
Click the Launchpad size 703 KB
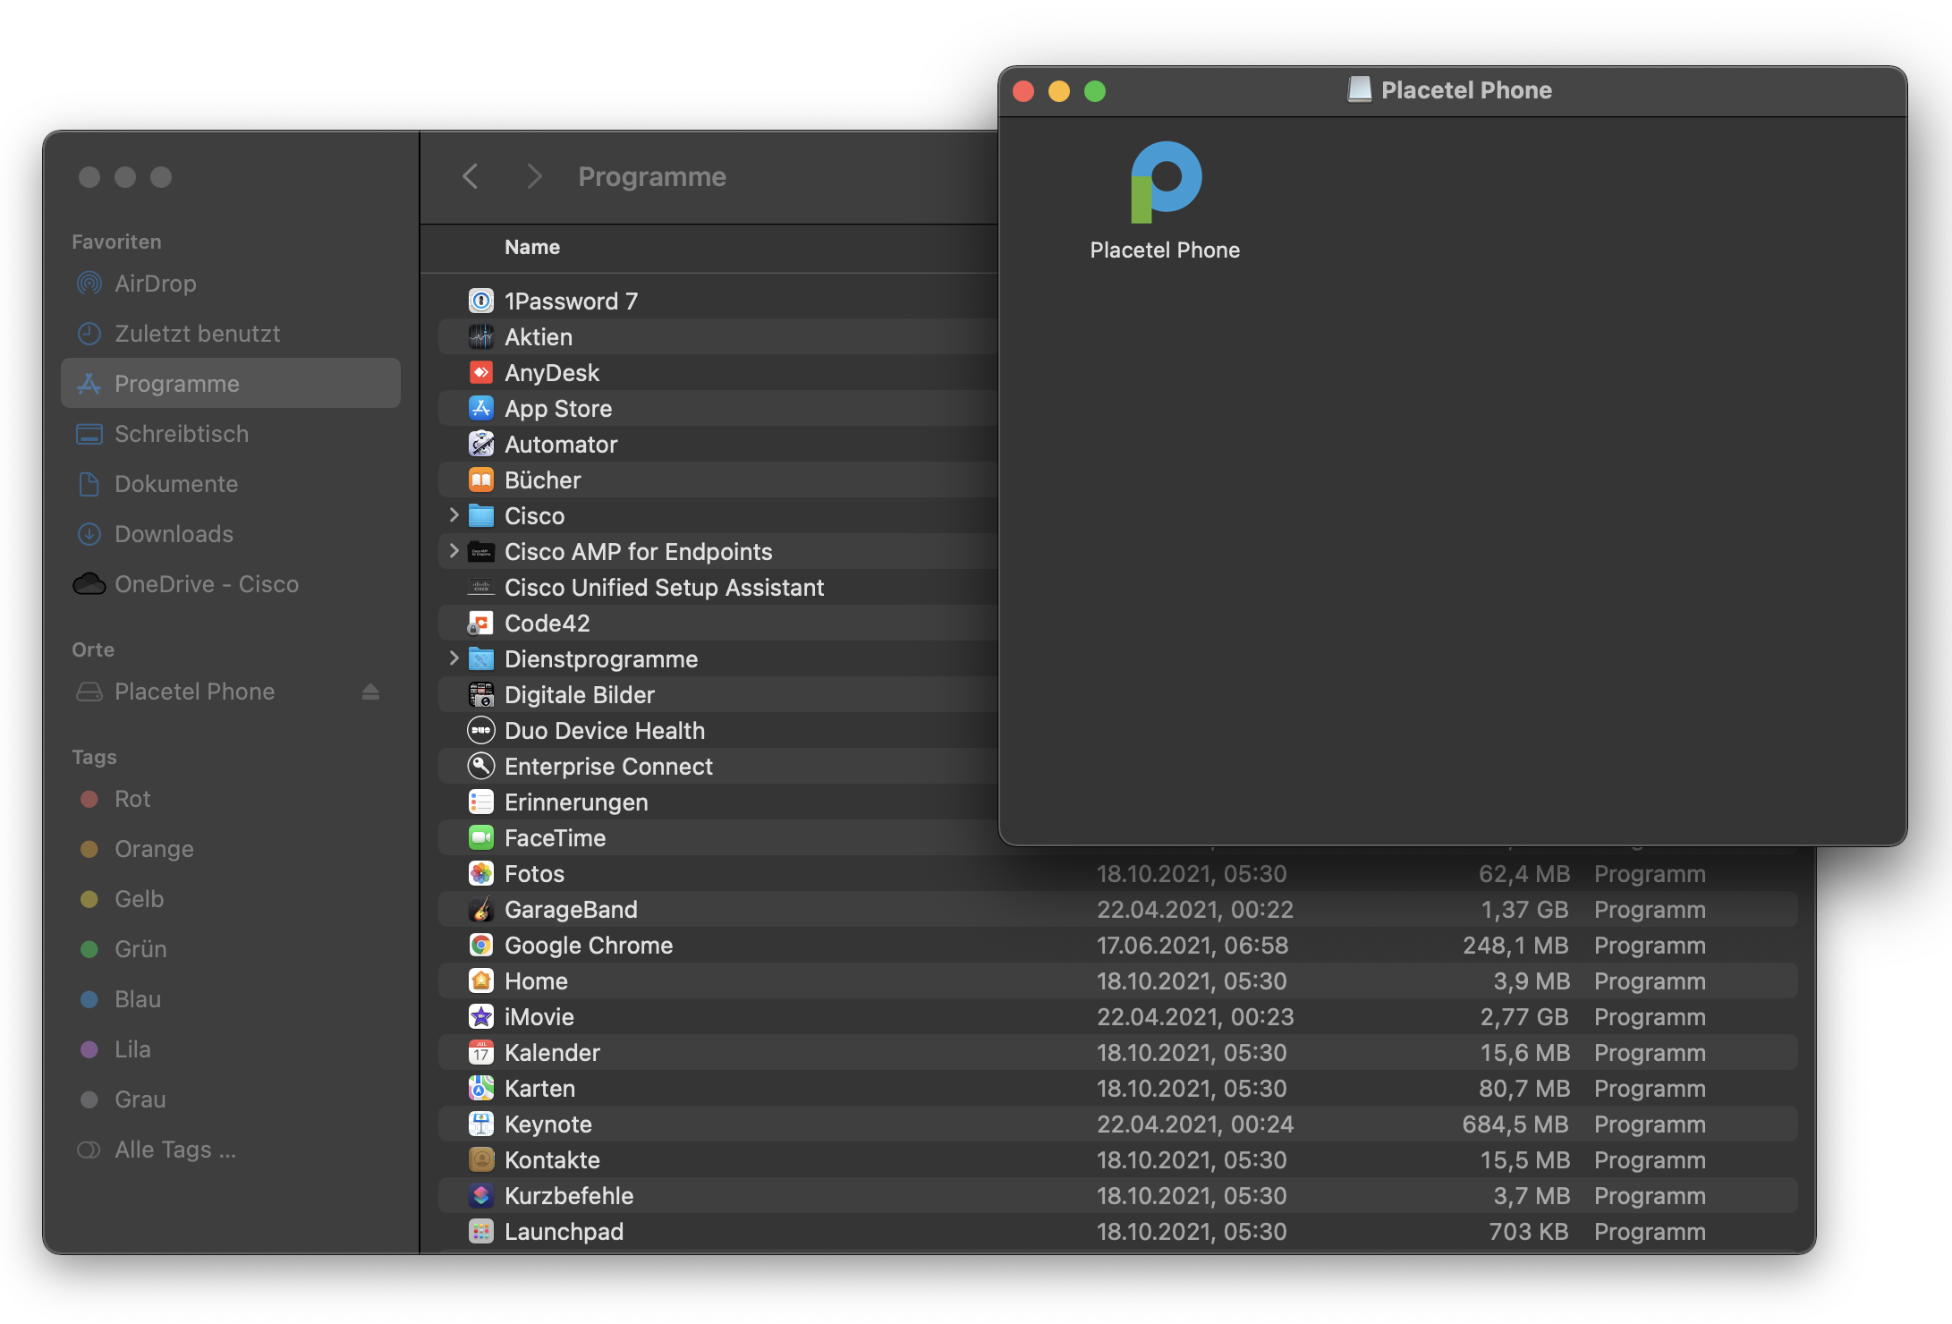point(1529,1232)
